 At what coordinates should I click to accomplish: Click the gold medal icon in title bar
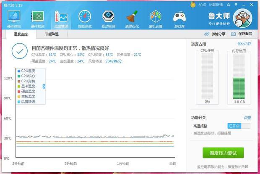(x=193, y=5)
